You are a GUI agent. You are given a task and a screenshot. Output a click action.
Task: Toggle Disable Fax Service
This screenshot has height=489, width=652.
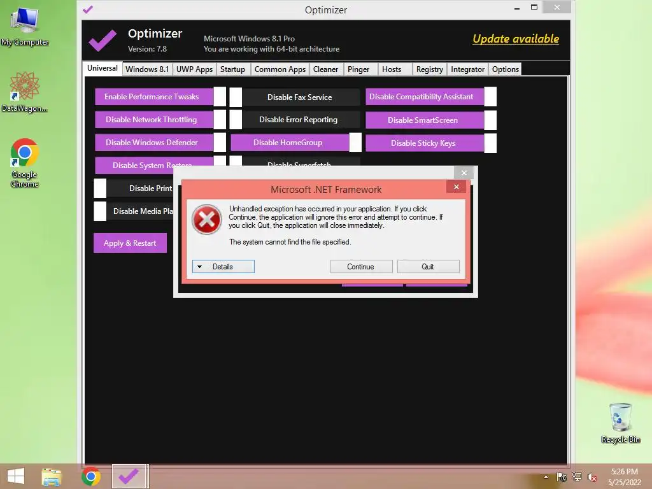[x=295, y=97]
